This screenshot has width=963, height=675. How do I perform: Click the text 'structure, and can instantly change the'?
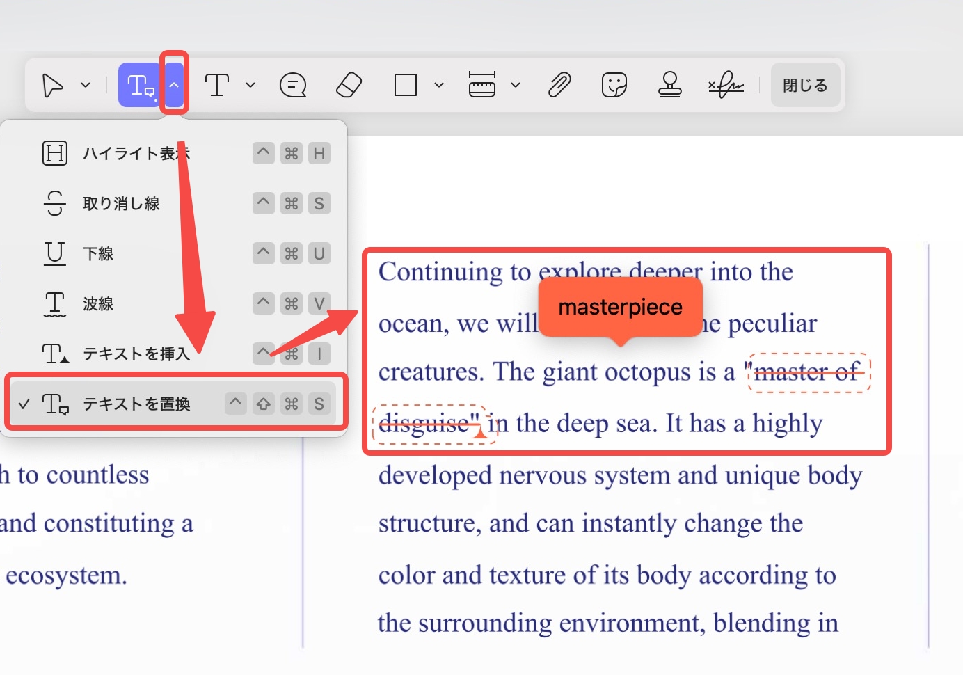coord(591,523)
